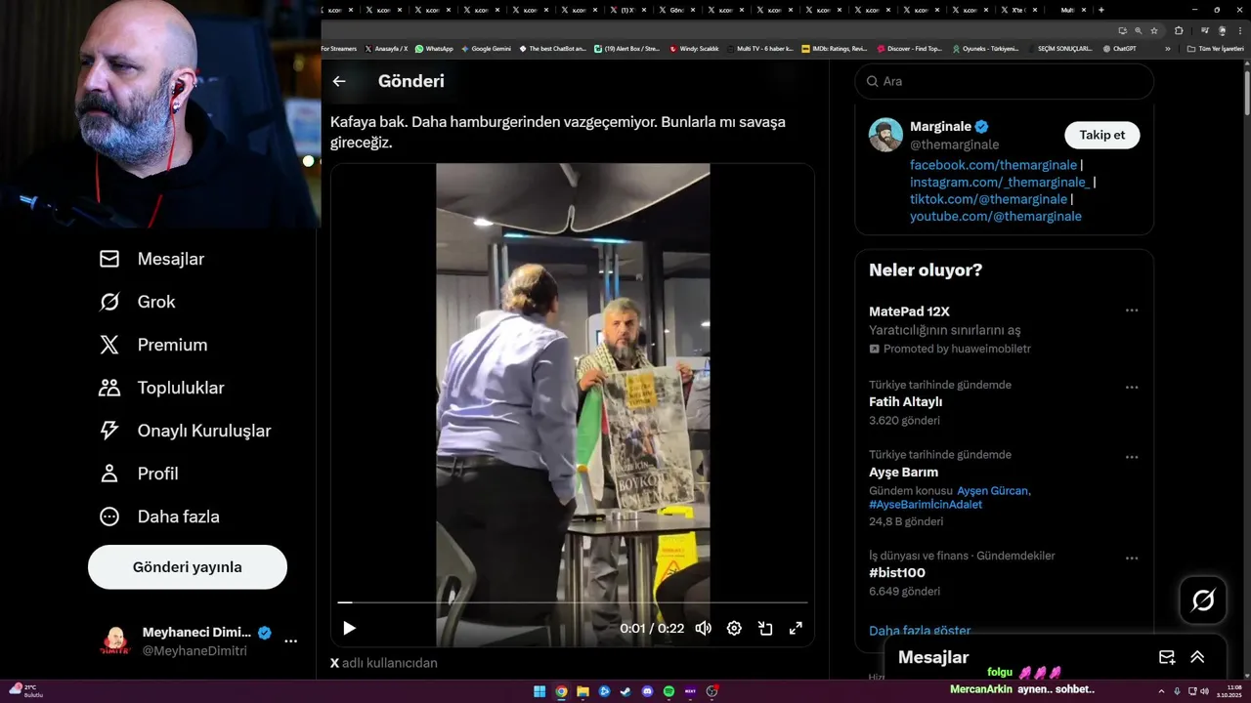Open video settings gear
The width and height of the screenshot is (1251, 703).
tap(734, 628)
